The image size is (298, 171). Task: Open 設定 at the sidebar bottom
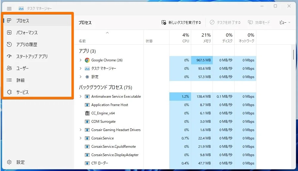coord(37,162)
